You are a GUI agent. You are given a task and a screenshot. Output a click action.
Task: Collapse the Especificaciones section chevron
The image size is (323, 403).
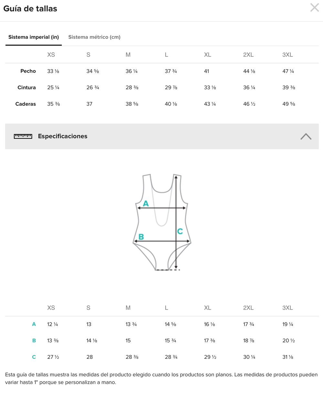306,136
